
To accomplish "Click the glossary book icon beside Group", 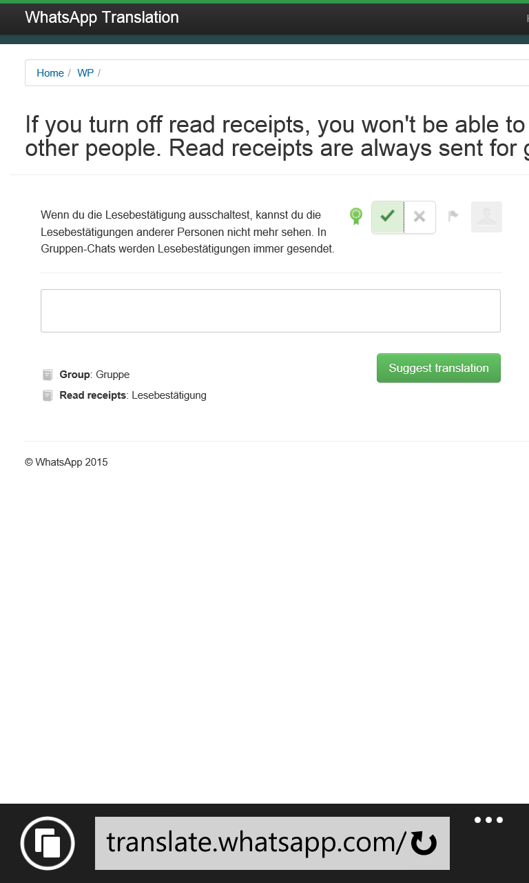I will point(48,375).
